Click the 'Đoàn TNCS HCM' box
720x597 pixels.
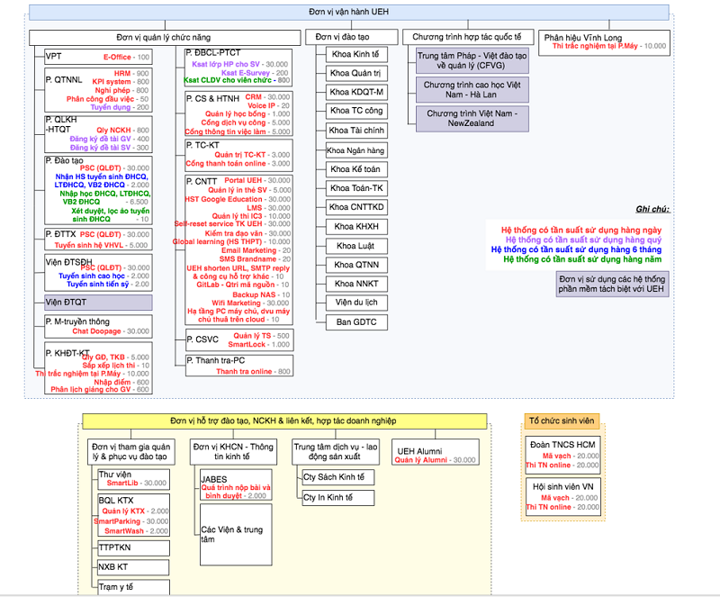pos(563,455)
